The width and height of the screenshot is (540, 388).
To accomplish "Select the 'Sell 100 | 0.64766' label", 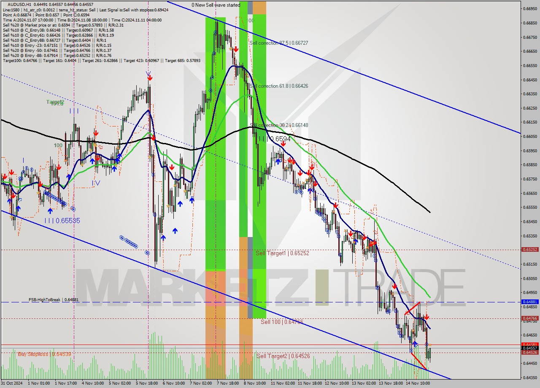I will [282, 322].
